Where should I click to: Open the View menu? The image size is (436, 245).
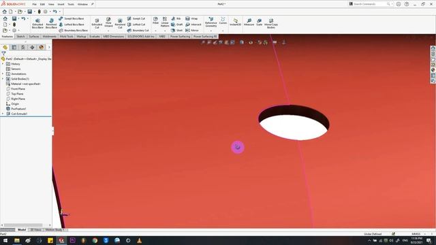[x=51, y=4]
